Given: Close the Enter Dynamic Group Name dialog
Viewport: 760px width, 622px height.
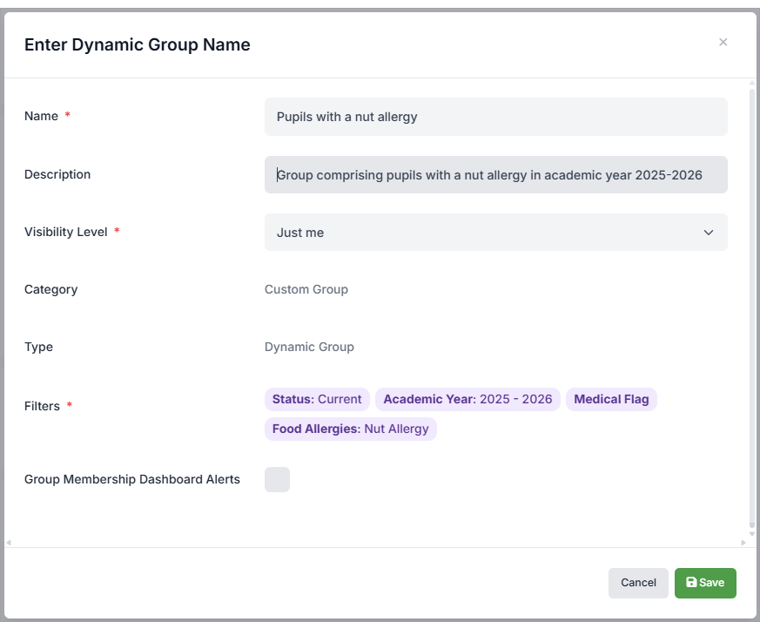Looking at the screenshot, I should click(723, 43).
